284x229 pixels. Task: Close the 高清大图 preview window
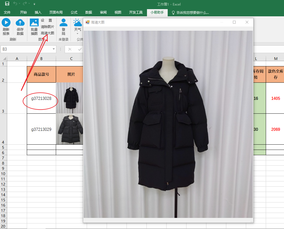[247, 22]
